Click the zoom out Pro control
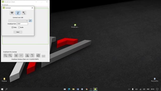Screen dimensions: 161x91 (6, 56)
